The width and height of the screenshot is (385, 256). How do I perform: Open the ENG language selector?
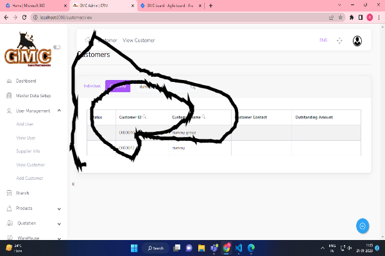(323, 40)
